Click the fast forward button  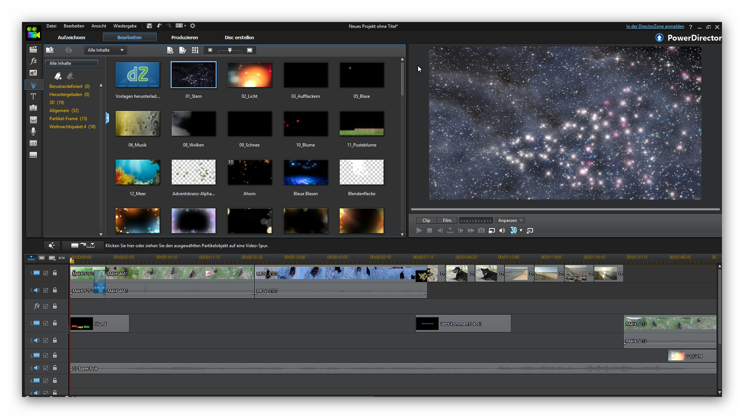point(471,230)
